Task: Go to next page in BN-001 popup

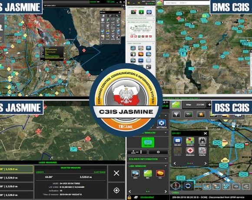Action: click(x=206, y=163)
